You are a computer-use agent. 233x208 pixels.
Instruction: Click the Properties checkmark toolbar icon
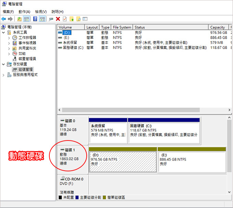click(x=65, y=19)
